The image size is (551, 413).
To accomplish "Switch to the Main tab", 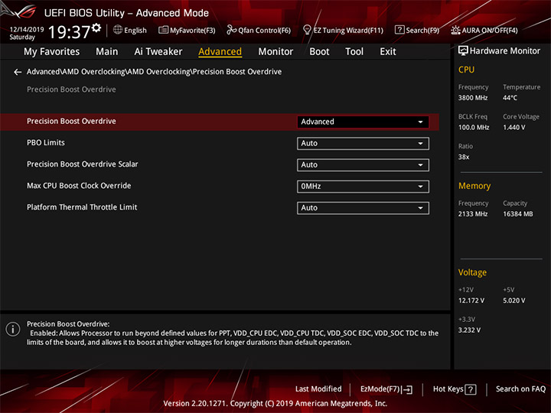I will tap(107, 52).
